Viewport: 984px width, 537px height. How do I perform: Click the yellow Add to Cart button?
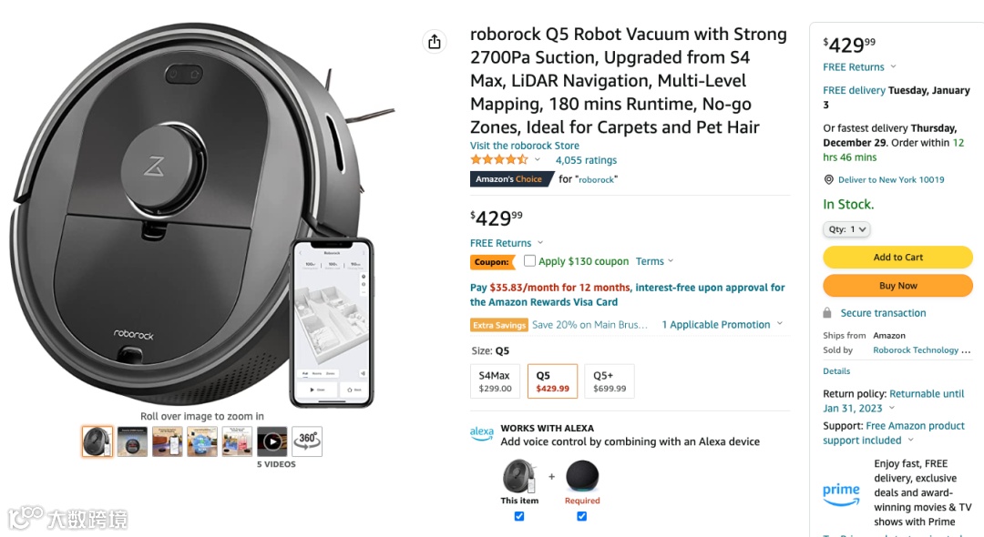click(x=897, y=258)
